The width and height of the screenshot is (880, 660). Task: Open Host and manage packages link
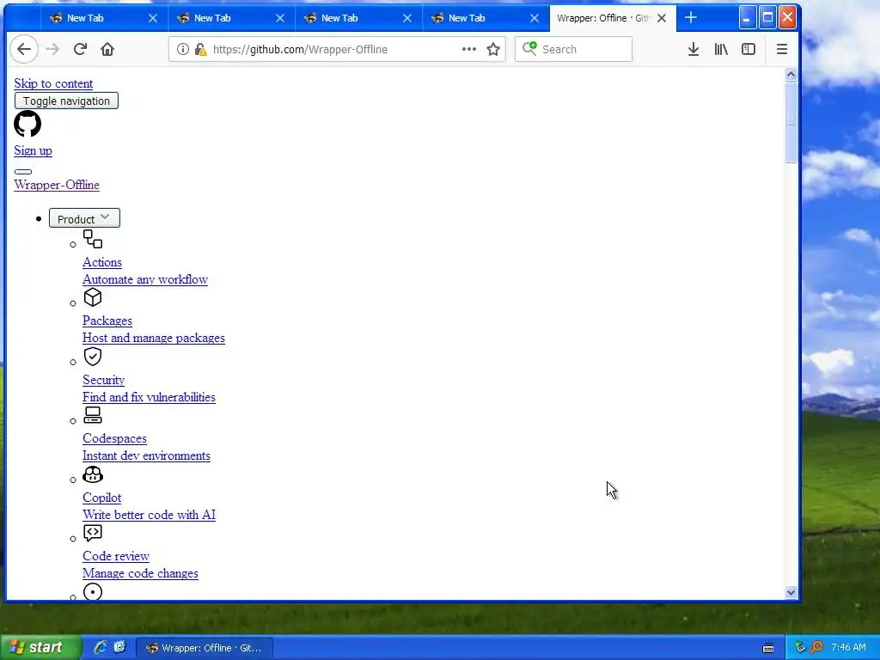[154, 338]
